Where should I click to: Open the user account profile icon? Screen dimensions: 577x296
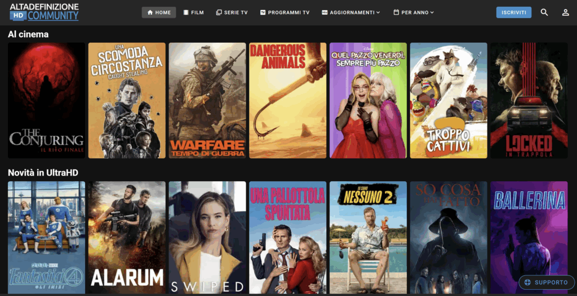click(x=565, y=12)
